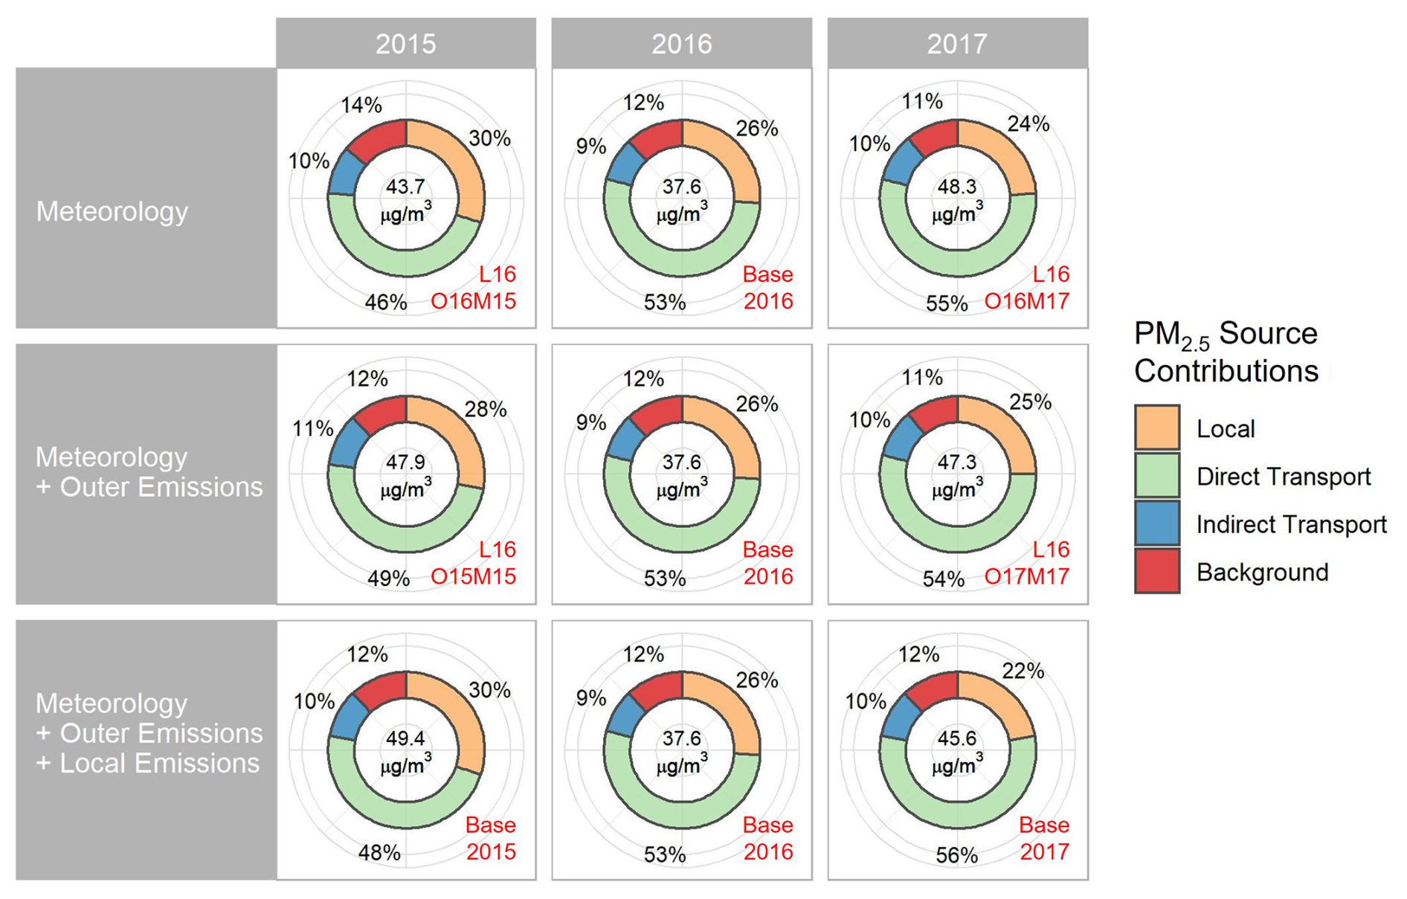Click the Meteorology + Outer Emissions row label
This screenshot has height=899, width=1407.
pyautogui.click(x=149, y=472)
